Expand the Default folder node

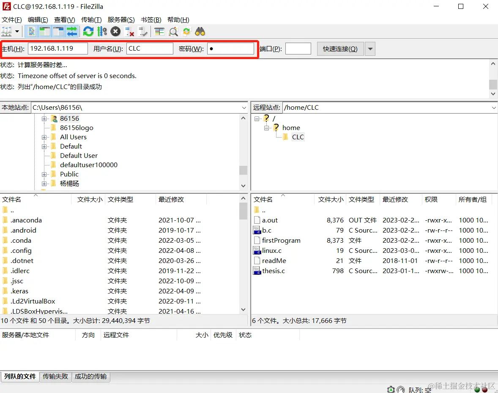(x=44, y=146)
